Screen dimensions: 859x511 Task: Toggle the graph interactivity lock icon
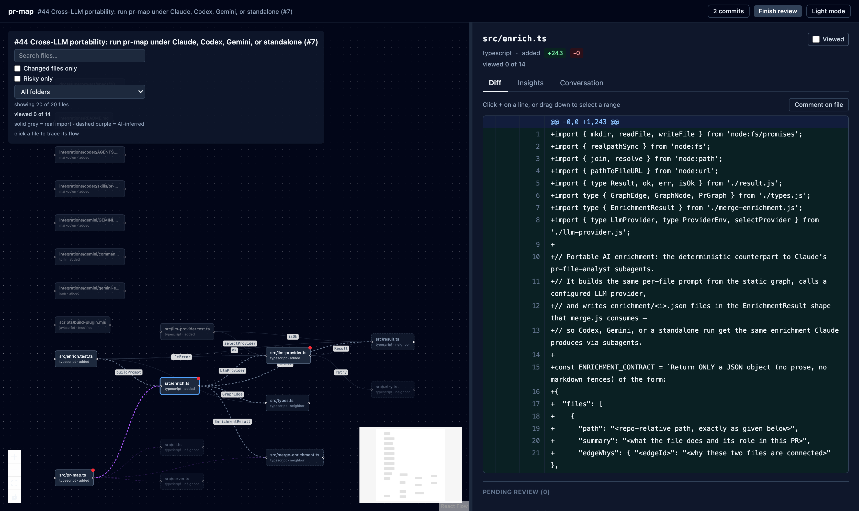(14, 496)
